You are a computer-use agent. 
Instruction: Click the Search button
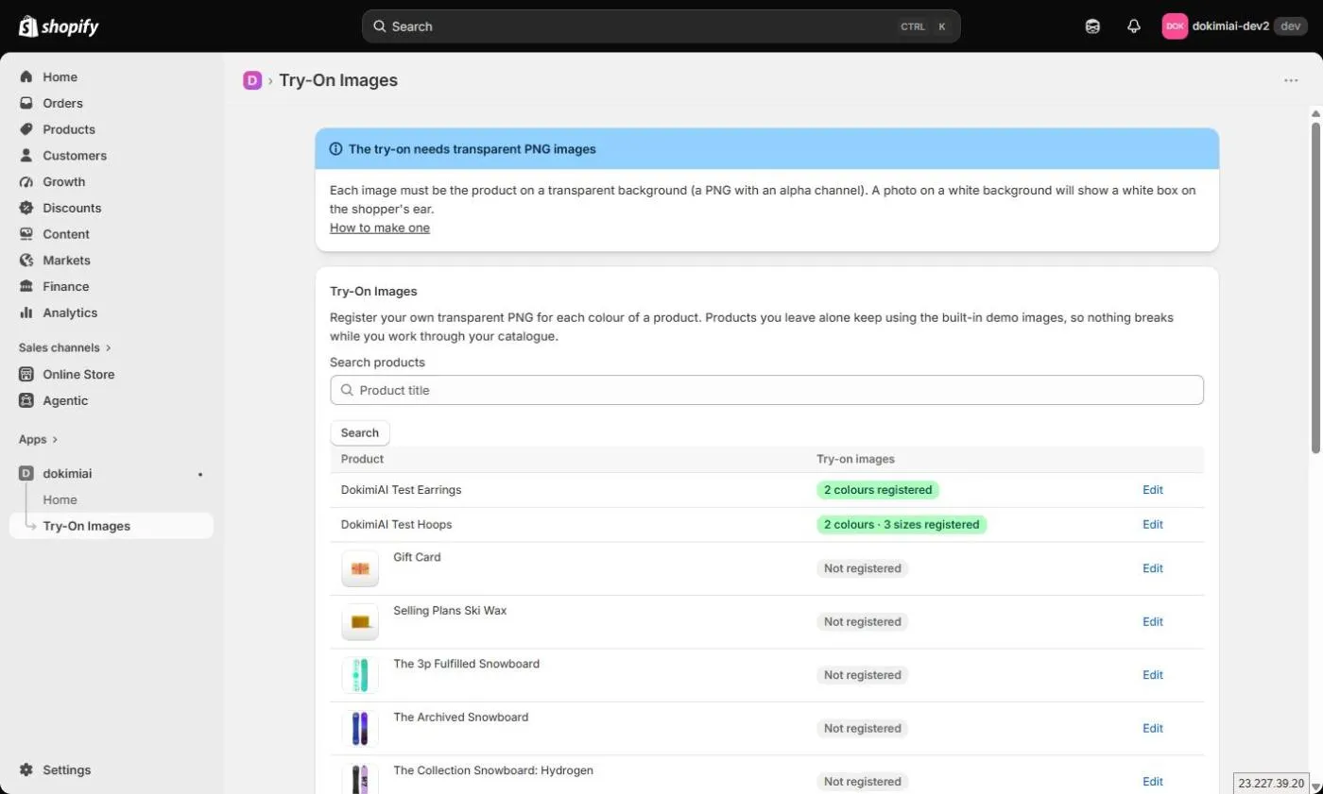[360, 432]
